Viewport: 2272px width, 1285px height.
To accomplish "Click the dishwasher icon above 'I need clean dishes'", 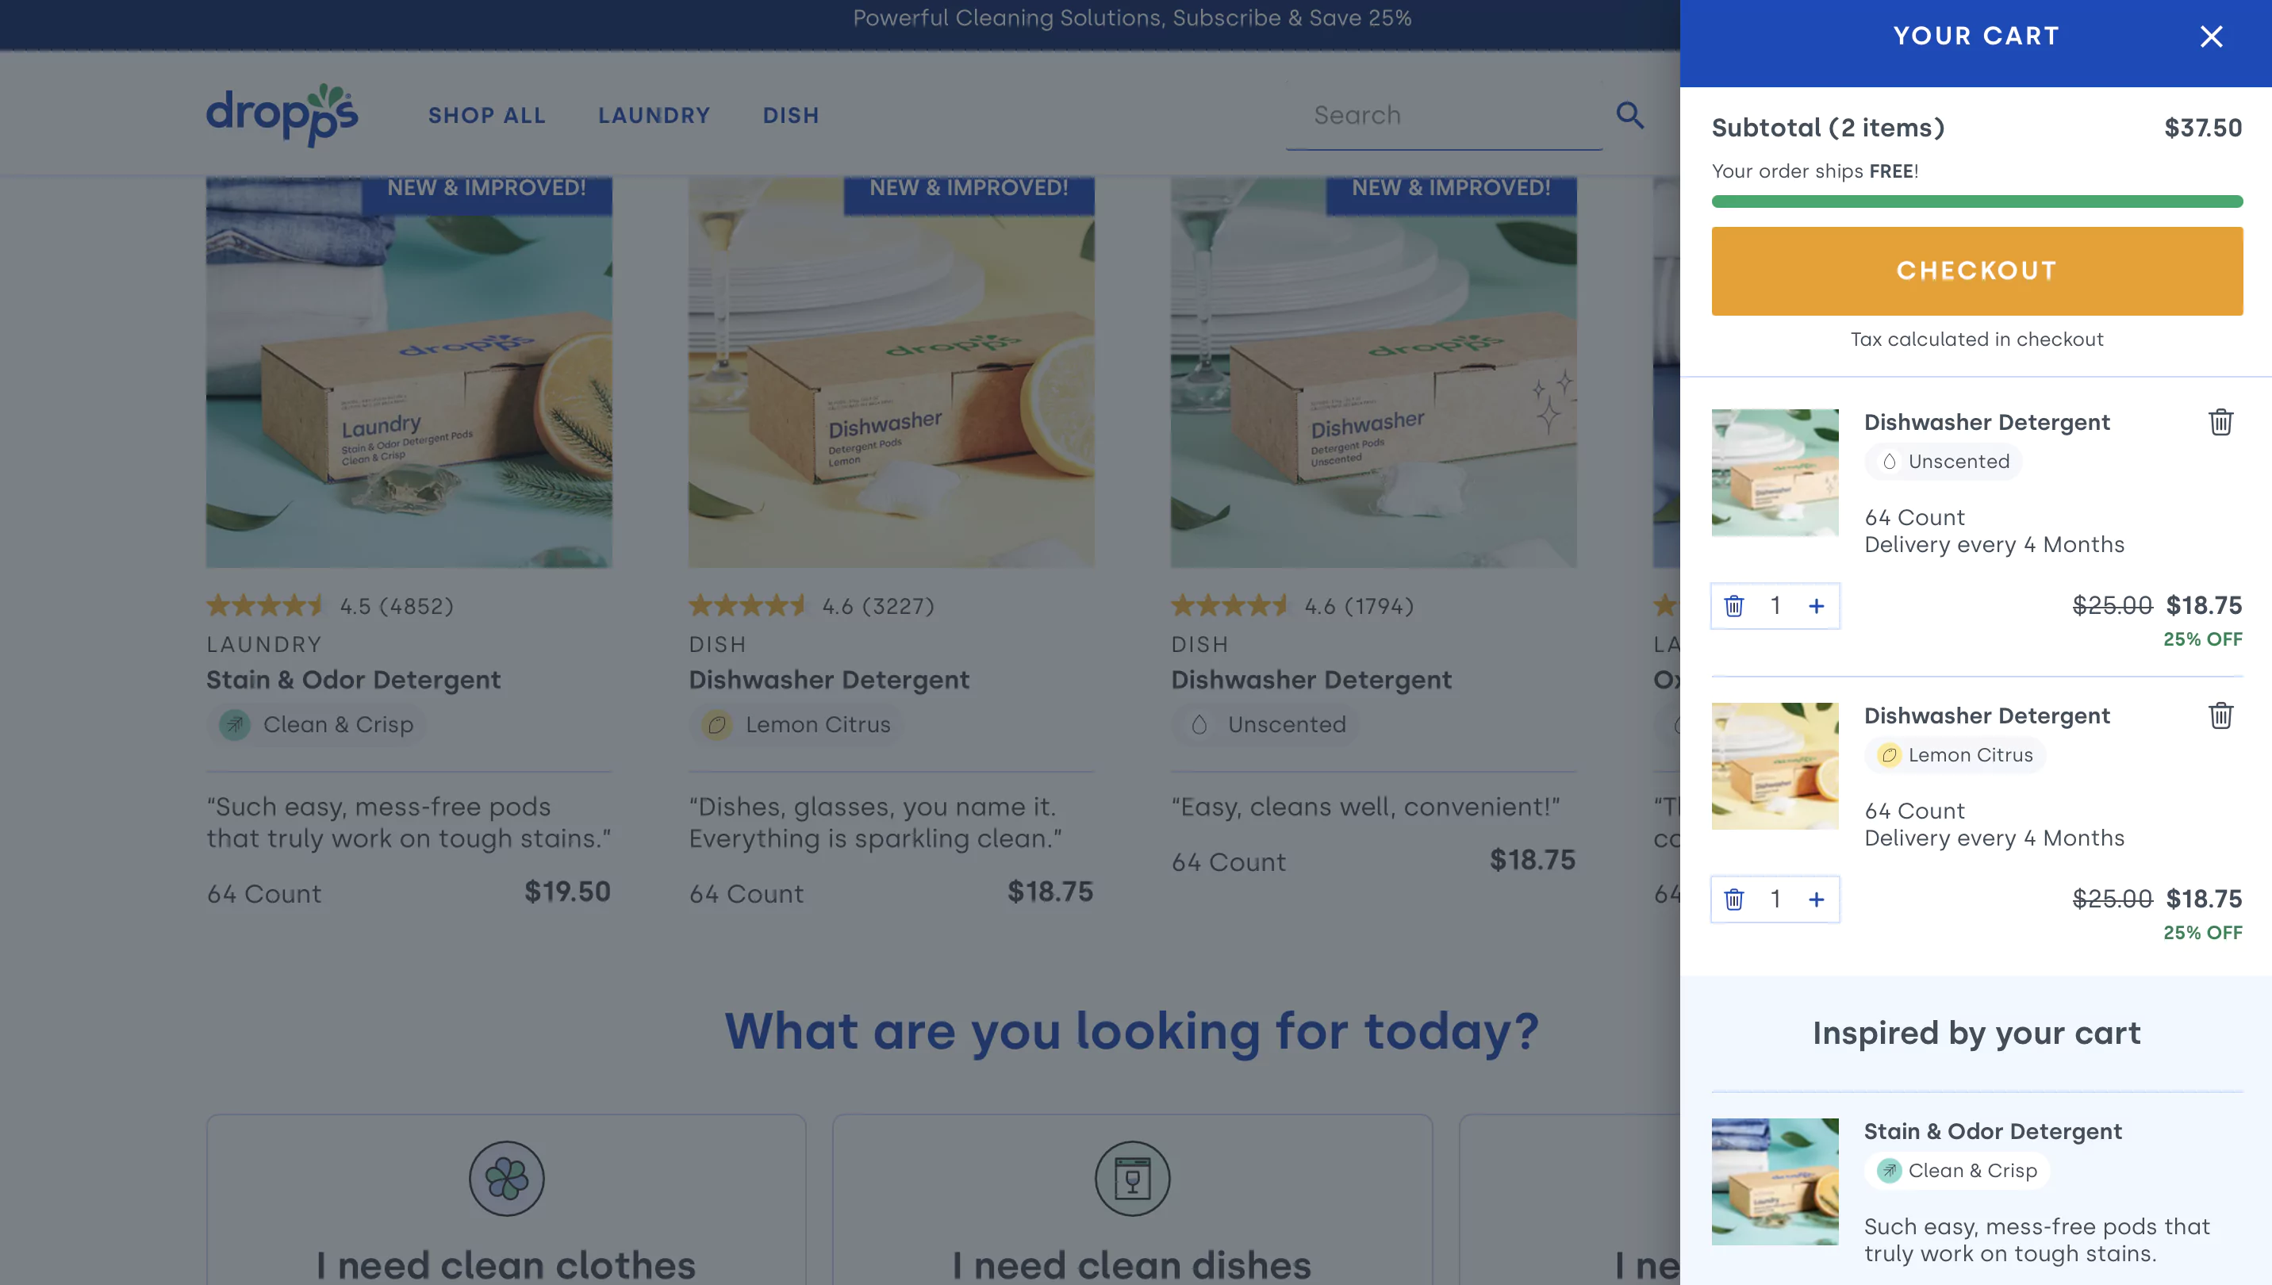I will (x=1133, y=1178).
